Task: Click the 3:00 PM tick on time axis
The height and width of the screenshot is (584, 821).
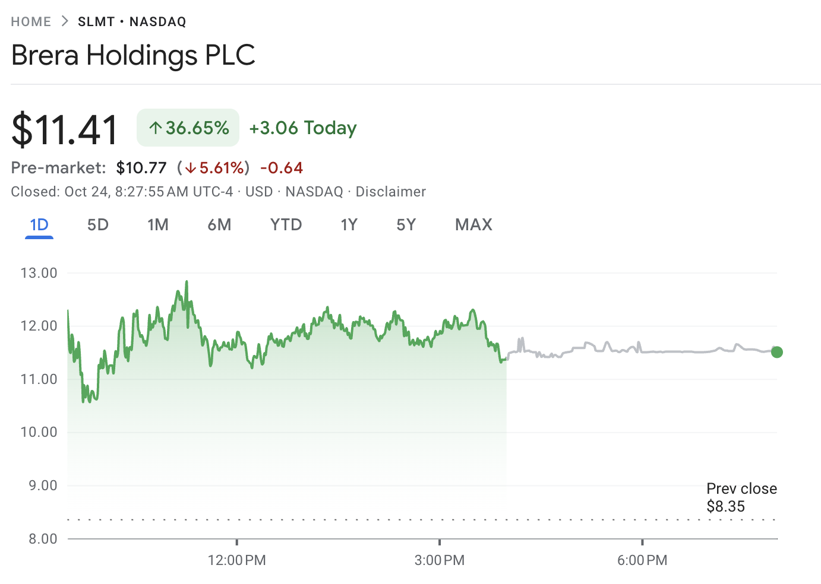Action: (x=440, y=560)
